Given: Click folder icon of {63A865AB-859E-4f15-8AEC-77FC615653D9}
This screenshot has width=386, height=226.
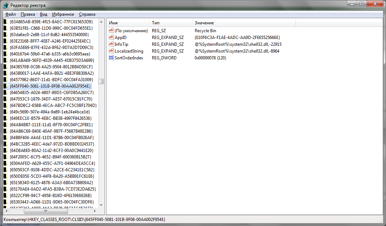Looking at the screenshot, I should coord(5,22).
